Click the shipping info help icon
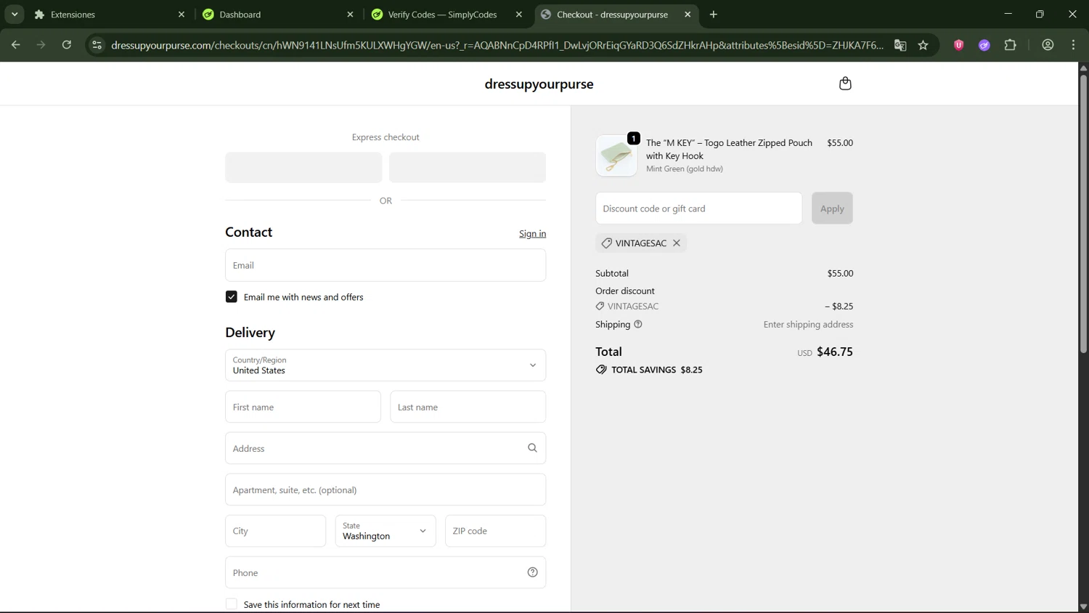Viewport: 1089px width, 613px height. [638, 325]
